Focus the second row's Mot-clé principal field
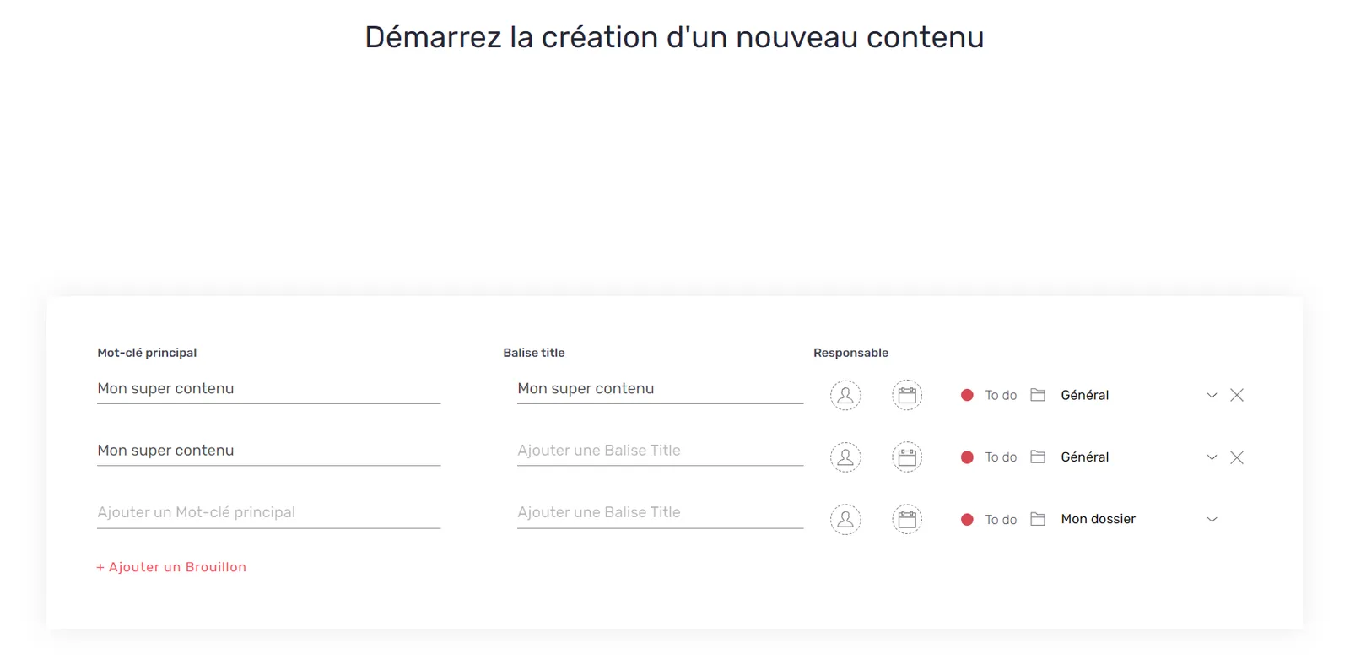This screenshot has width=1350, height=670. click(269, 451)
